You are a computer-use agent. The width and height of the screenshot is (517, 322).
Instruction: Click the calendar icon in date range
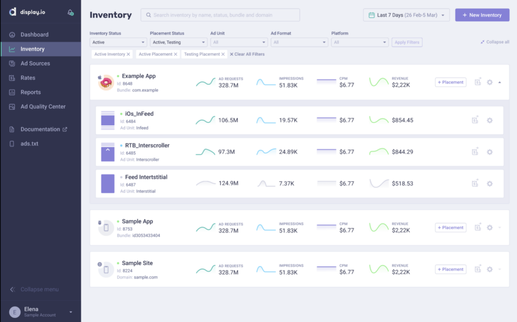click(372, 15)
